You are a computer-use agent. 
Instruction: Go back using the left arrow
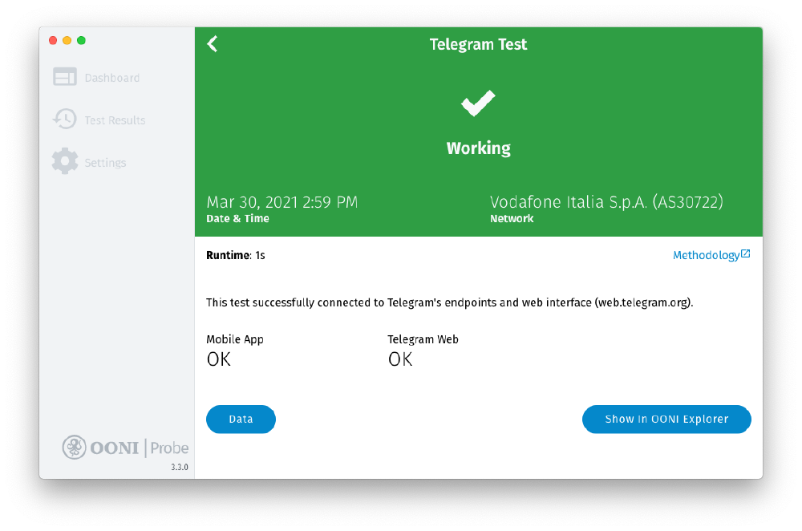[x=213, y=44]
